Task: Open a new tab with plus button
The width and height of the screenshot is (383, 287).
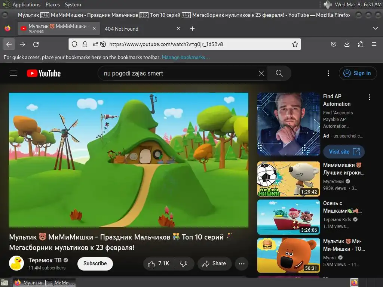Action: tap(193, 29)
